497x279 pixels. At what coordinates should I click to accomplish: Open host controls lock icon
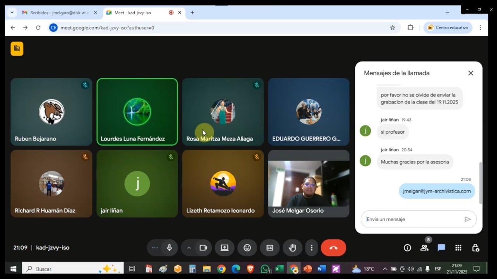pos(476,248)
